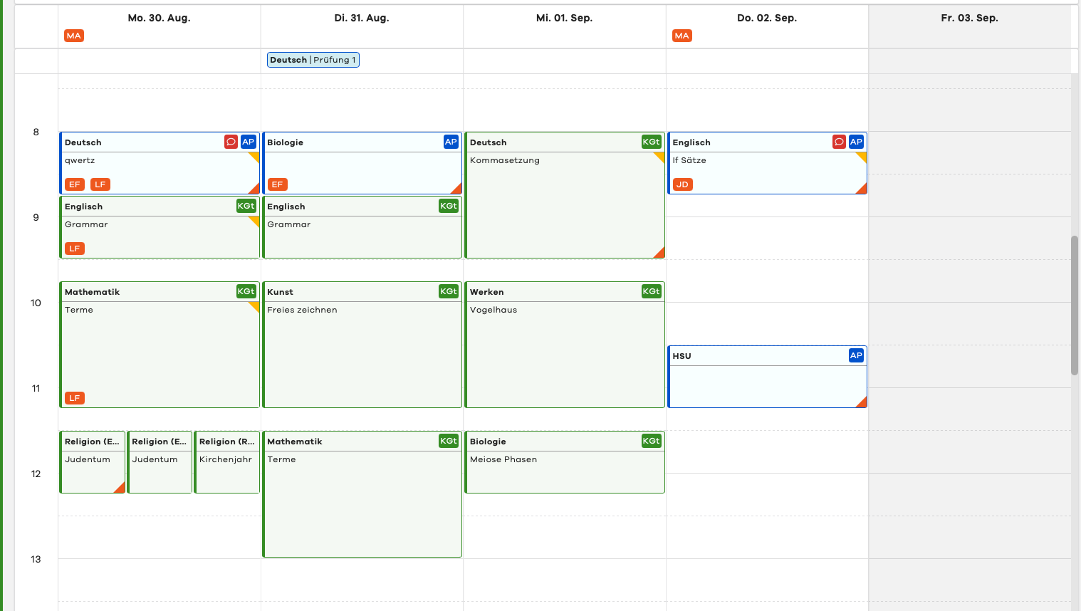
Task: Click the vertical scrollbar on the right
Action: 1075,305
